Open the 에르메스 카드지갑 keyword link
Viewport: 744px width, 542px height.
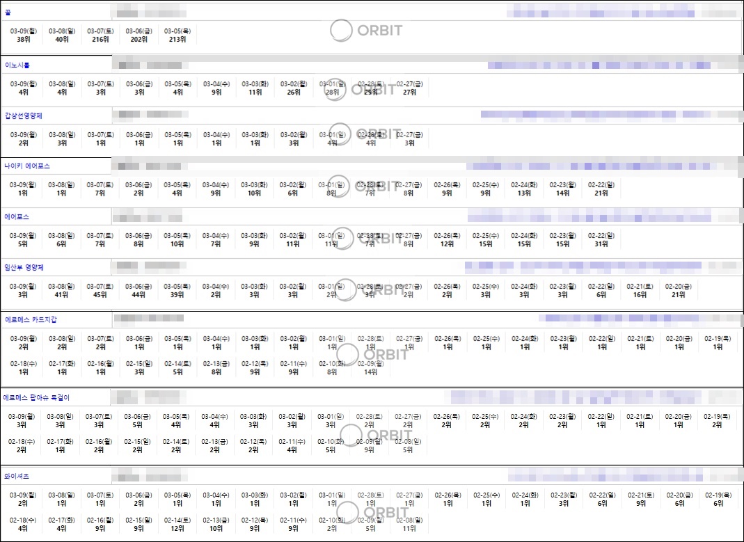click(31, 319)
